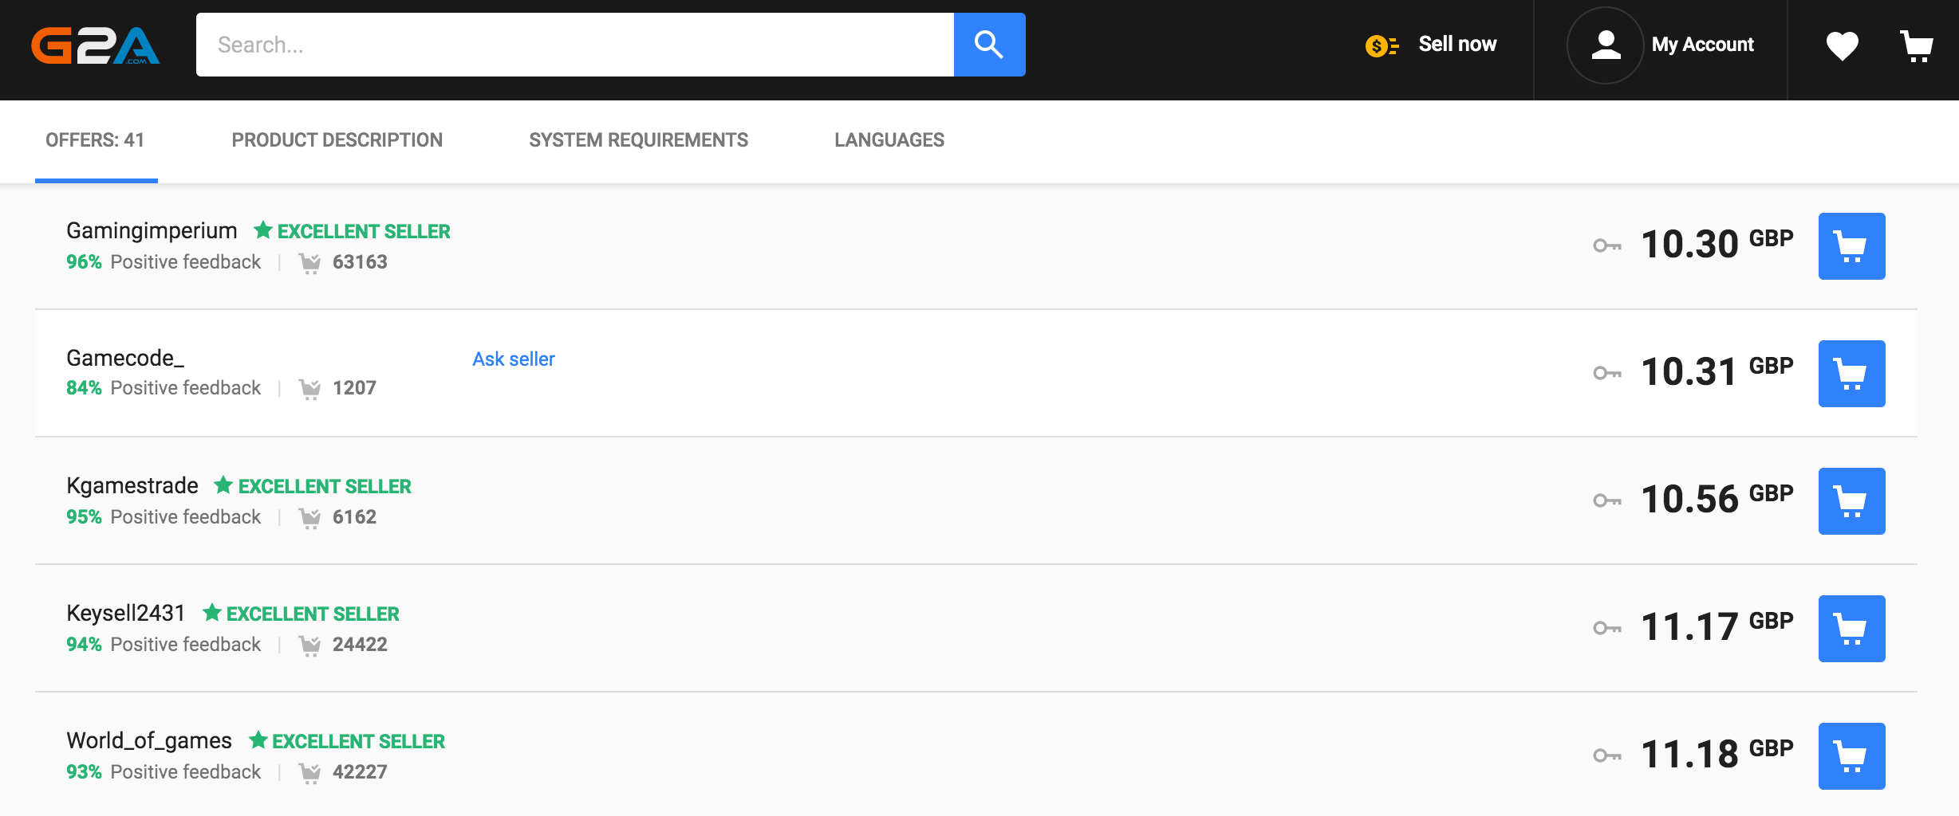1959x816 pixels.
Task: Open Keysell2431 seller name
Action: coord(126,614)
